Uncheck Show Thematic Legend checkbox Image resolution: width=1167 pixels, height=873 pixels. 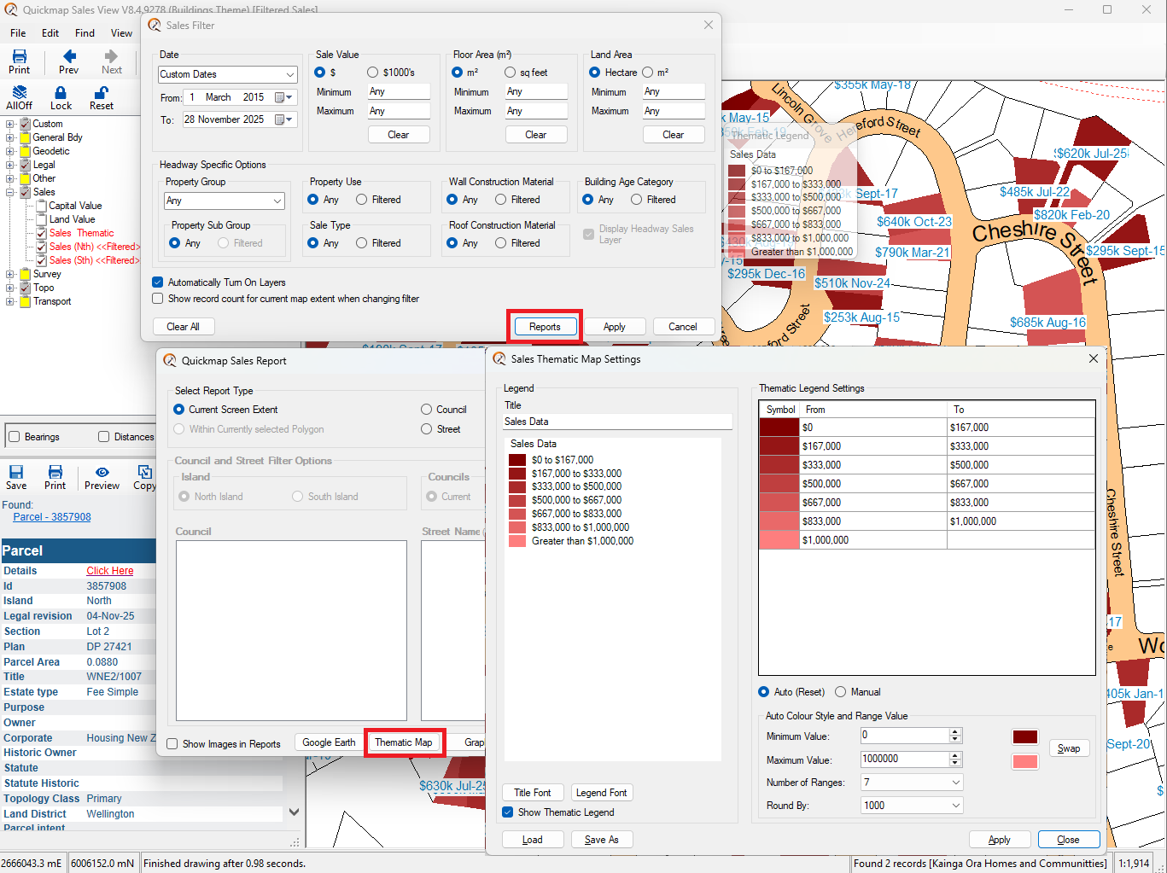pos(508,812)
